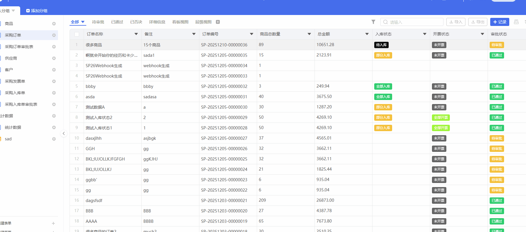Click the blue 记录 add button
Image resolution: width=526 pixels, height=232 pixels.
499,22
